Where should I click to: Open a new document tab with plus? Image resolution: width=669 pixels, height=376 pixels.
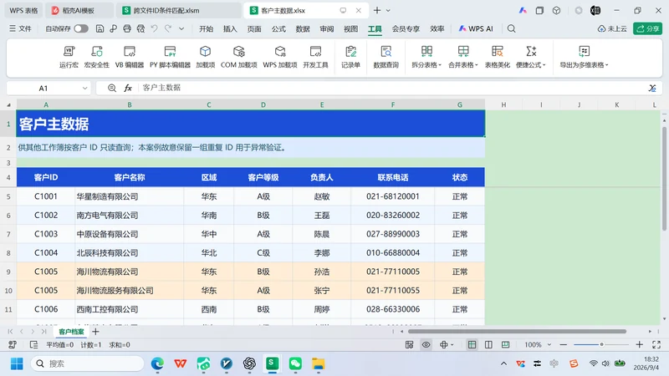tap(377, 10)
